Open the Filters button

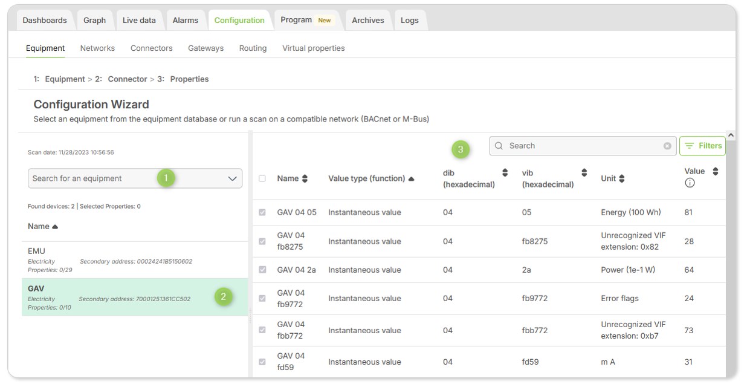(x=702, y=146)
